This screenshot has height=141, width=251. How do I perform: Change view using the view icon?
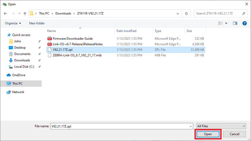(220, 23)
